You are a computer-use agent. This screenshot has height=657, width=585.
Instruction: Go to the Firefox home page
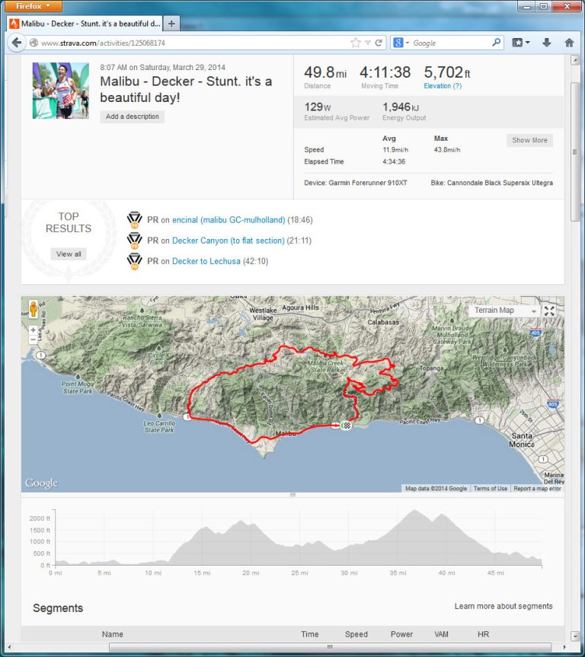pyautogui.click(x=570, y=43)
